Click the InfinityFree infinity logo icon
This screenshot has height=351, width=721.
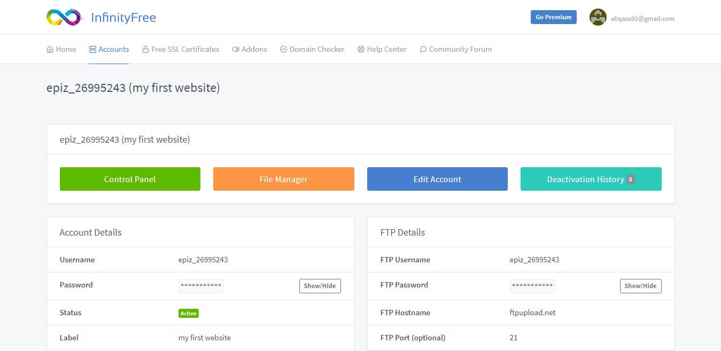click(x=64, y=18)
